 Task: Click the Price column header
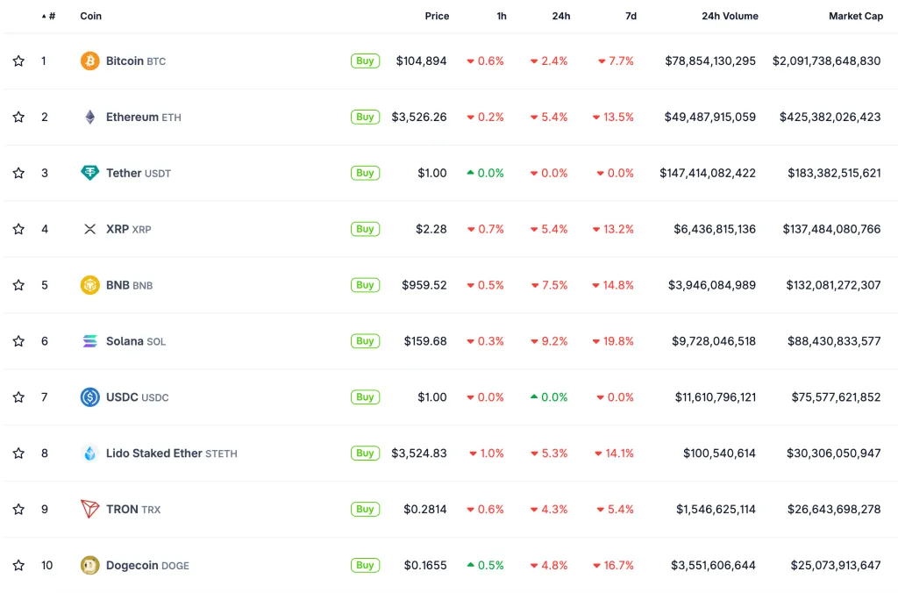click(x=437, y=16)
